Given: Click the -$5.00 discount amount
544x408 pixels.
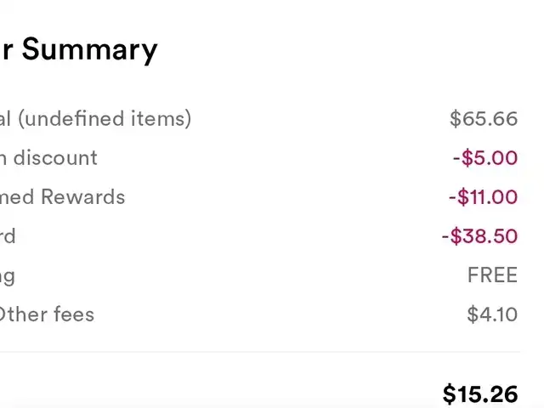Looking at the screenshot, I should tap(485, 158).
